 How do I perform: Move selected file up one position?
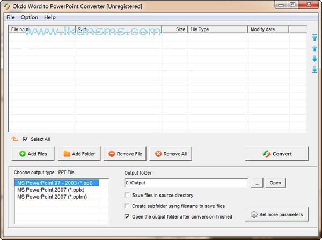pyautogui.click(x=314, y=48)
